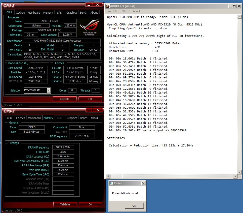Confirm the PI calculation done dialog with OK
Image resolution: width=243 pixels, height=213 pixels.
(134, 206)
